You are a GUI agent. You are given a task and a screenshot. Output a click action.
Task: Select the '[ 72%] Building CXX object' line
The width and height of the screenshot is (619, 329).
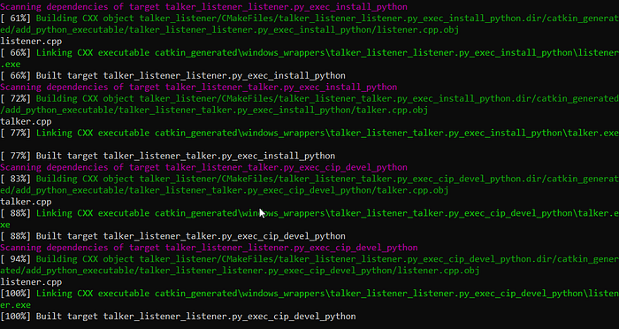pos(309,98)
